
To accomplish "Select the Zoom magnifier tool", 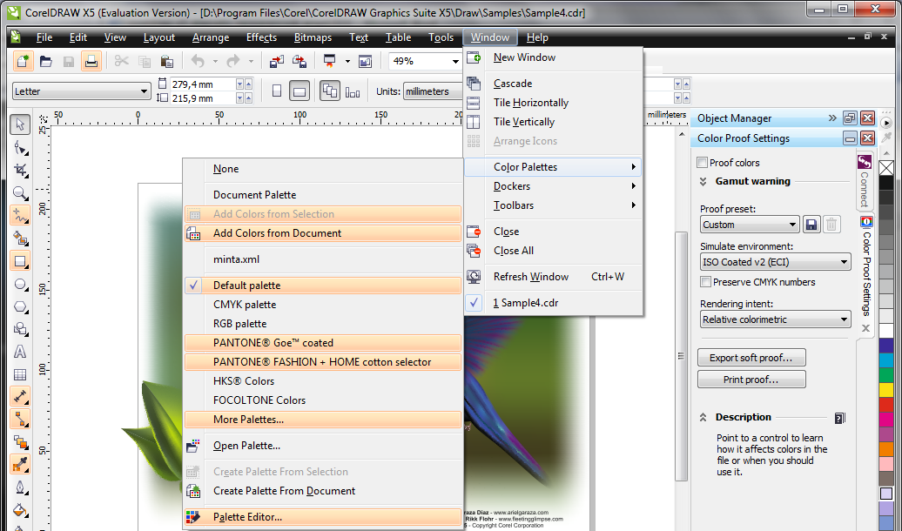I will coord(20,193).
